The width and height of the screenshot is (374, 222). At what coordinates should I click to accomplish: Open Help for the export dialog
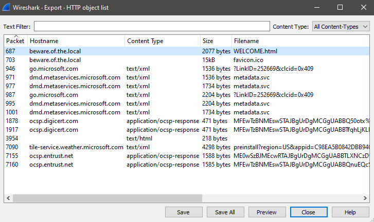350,212
